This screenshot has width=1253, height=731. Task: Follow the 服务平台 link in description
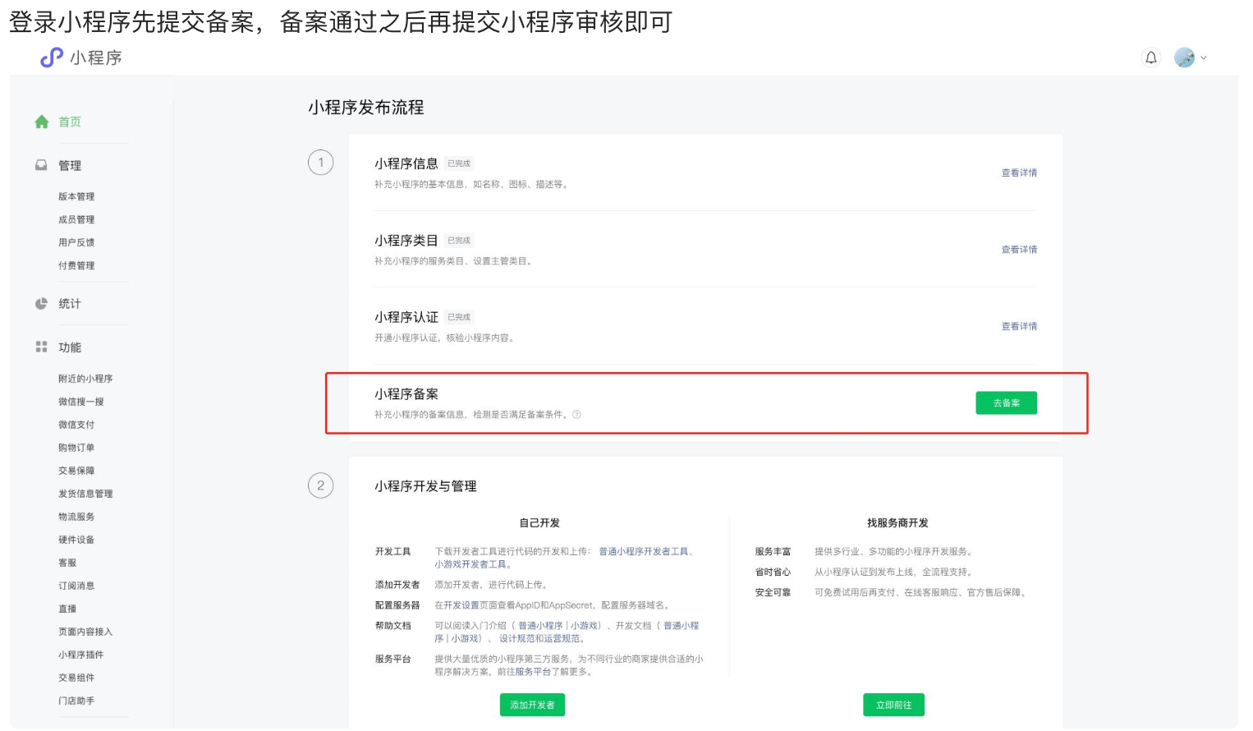(533, 672)
